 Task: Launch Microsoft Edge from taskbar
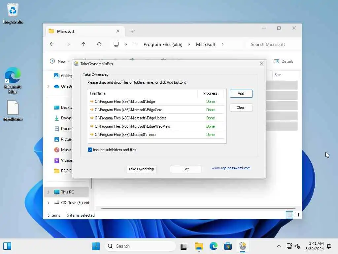(x=214, y=246)
